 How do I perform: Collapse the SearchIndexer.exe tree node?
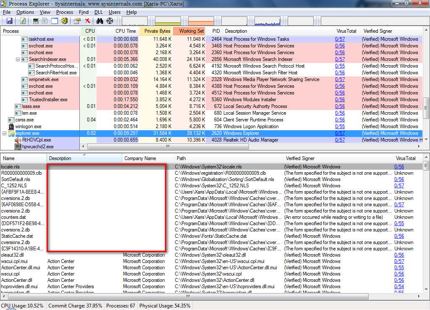(x=18, y=60)
